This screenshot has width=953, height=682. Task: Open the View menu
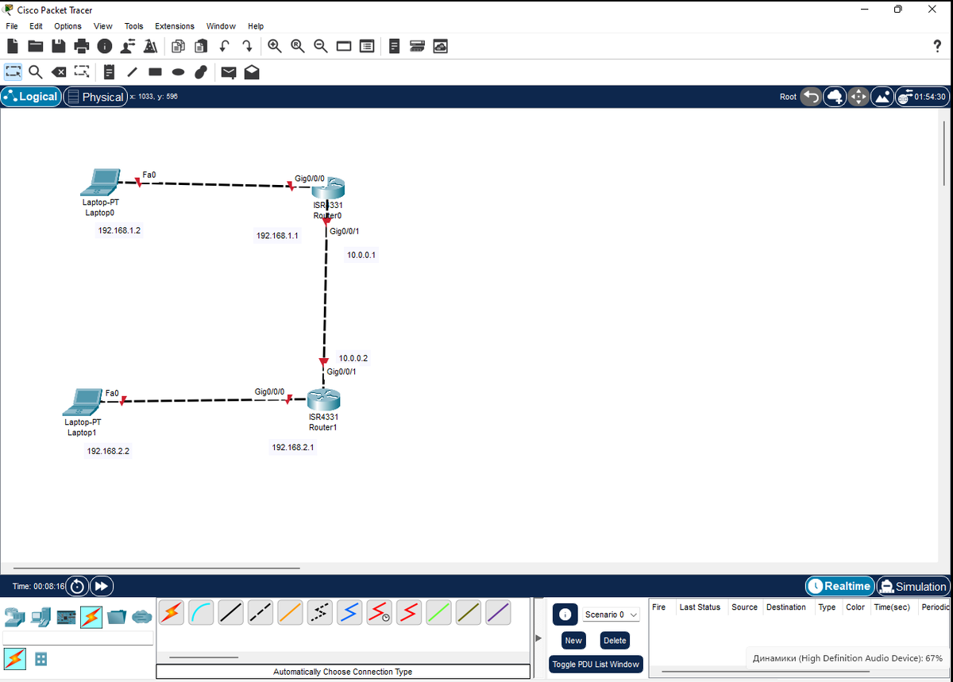[x=103, y=26]
